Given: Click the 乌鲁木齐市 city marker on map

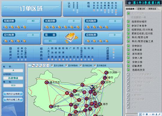Looking at the screenshot, I should 46,82.
